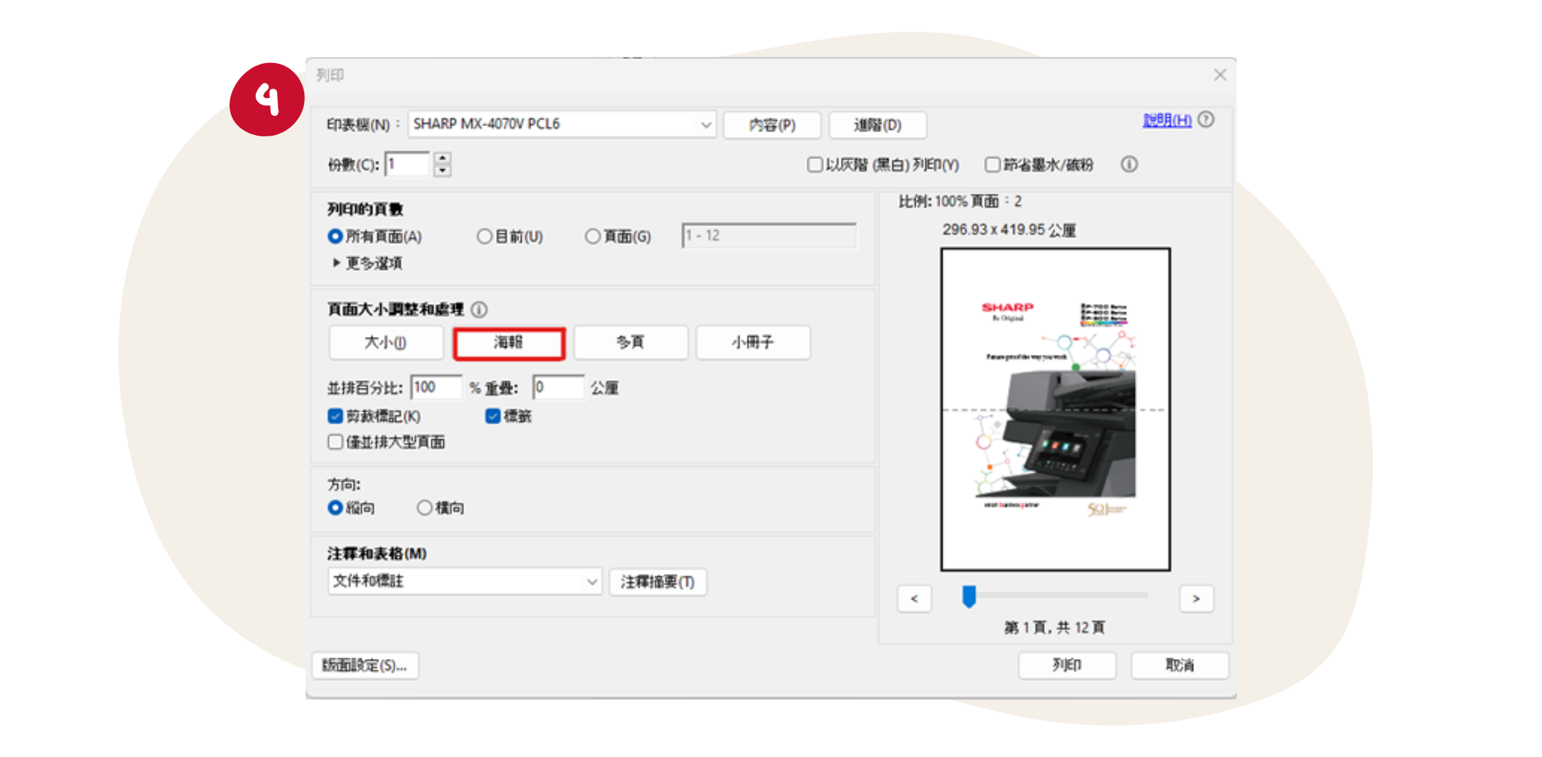Screen dimensions: 1542x757
Task: Click the Print (列印) button
Action: [x=1066, y=665]
